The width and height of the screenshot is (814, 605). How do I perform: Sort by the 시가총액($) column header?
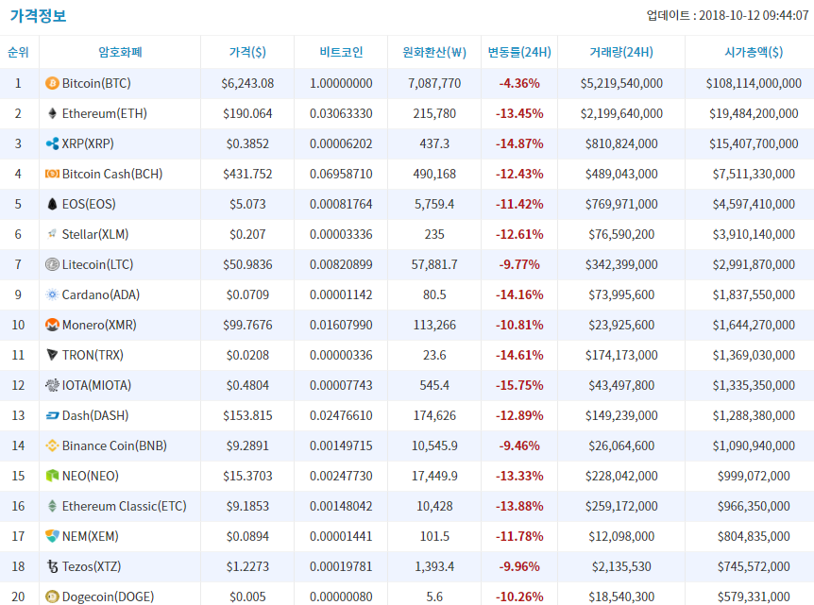[x=754, y=52]
